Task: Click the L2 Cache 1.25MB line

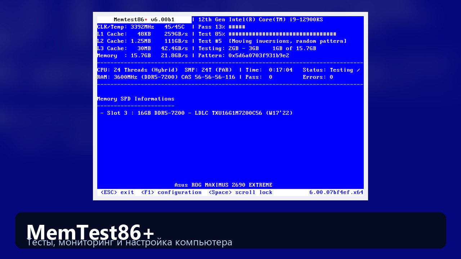Action: [143, 41]
